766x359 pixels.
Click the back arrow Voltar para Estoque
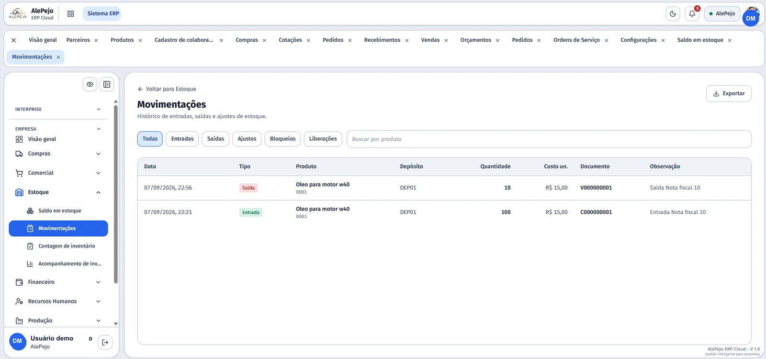tap(140, 89)
